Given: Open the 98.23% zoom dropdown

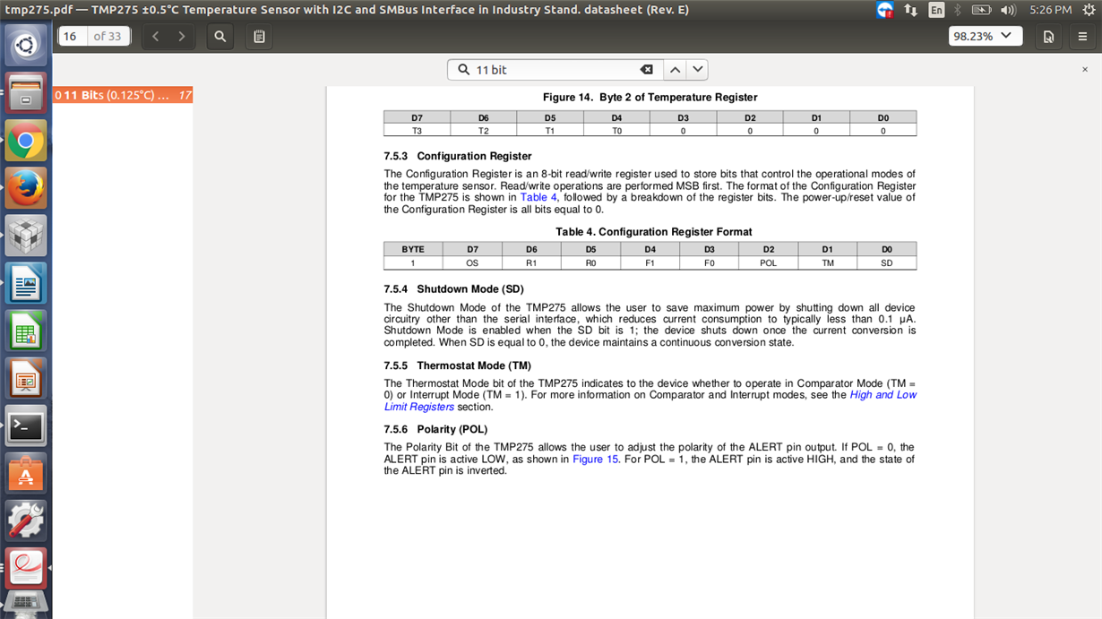Looking at the screenshot, I should tap(986, 37).
